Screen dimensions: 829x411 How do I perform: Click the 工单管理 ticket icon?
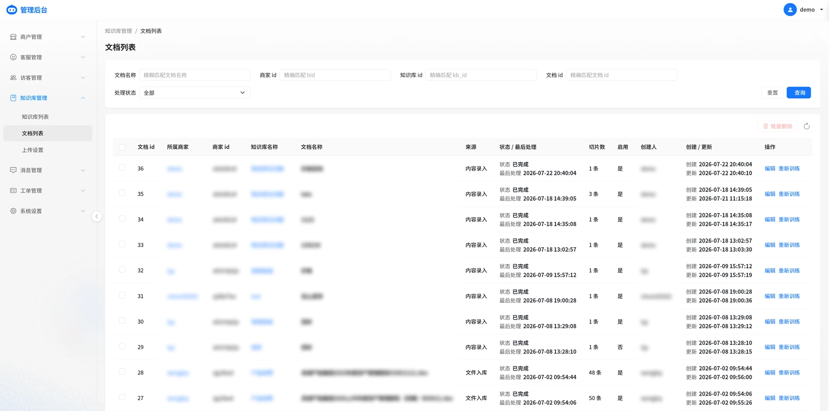coord(13,191)
